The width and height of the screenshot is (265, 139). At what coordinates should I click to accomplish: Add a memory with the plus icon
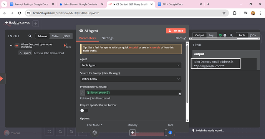(x=132, y=133)
